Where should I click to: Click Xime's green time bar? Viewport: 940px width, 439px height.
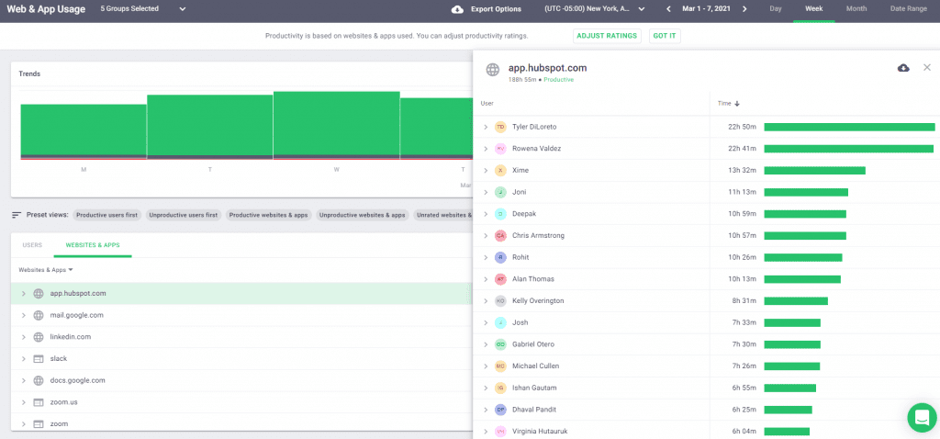tap(815, 170)
